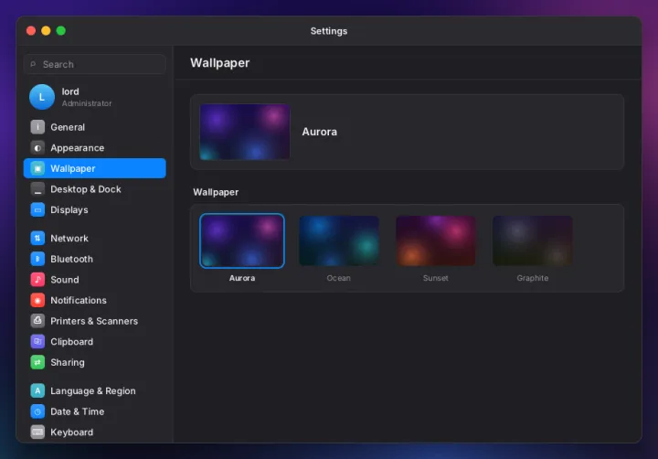This screenshot has height=459, width=658.
Task: Click the Ocean label text
Action: [339, 278]
